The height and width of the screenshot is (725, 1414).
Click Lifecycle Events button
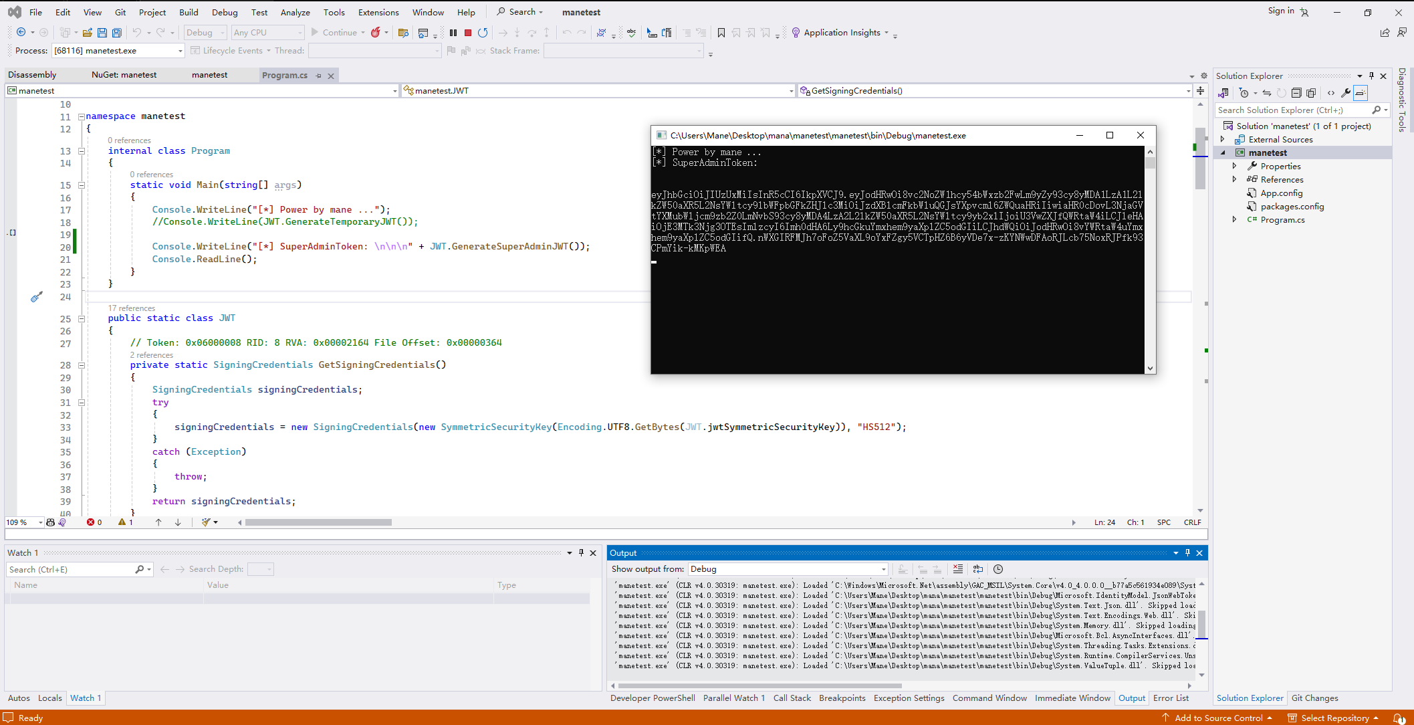231,51
